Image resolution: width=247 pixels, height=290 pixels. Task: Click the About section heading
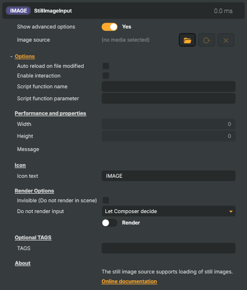[23, 263]
